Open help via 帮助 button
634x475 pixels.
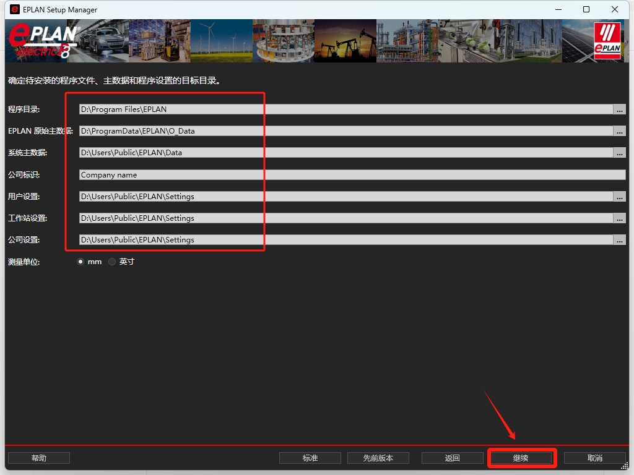click(38, 458)
